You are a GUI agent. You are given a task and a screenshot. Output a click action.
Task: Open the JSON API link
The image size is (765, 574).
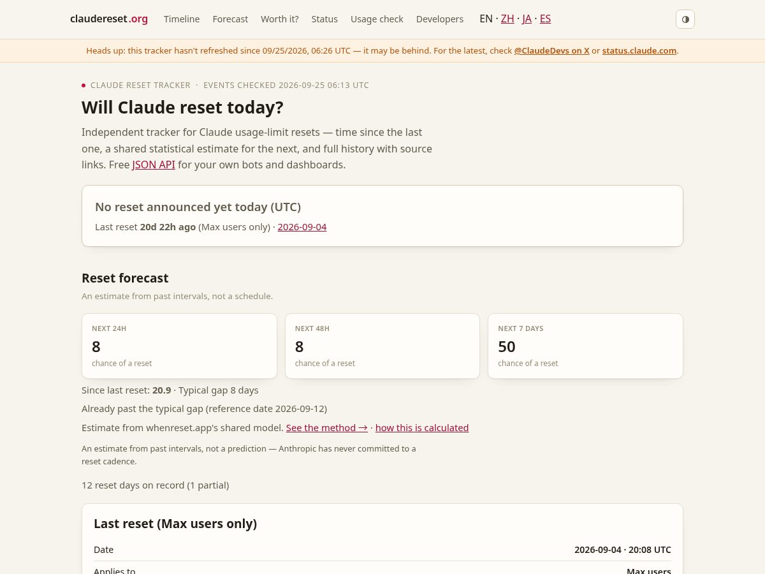pos(154,165)
